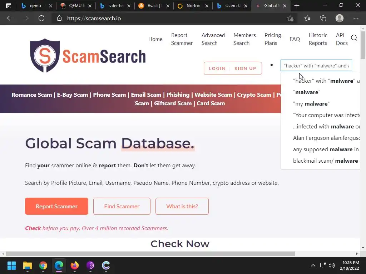
Task: Click the vertical page scrollbar thumb
Action: (x=363, y=45)
